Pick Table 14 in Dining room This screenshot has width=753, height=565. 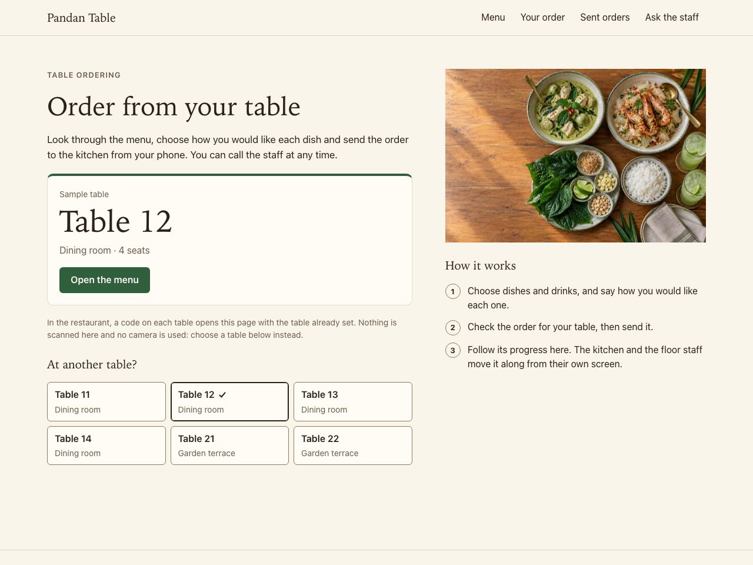(106, 446)
